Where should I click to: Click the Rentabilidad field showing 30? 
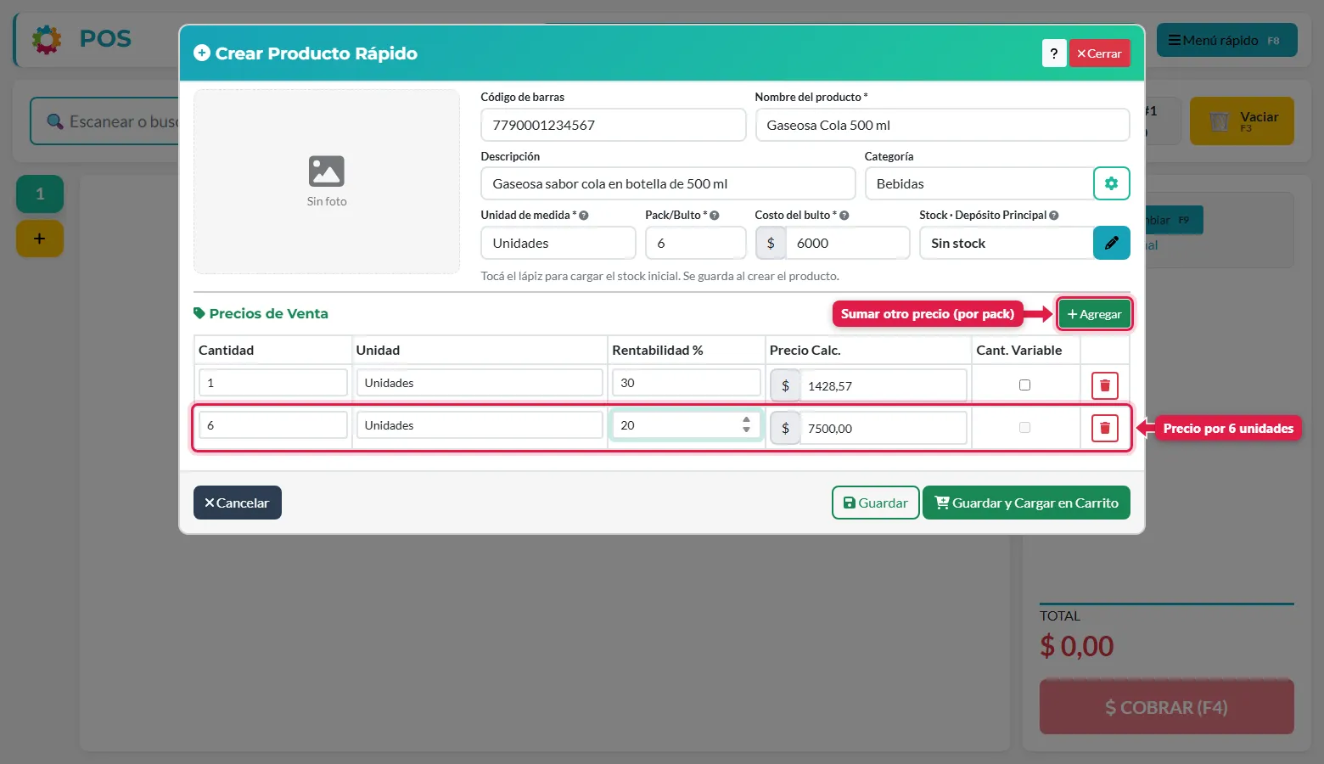[686, 383]
